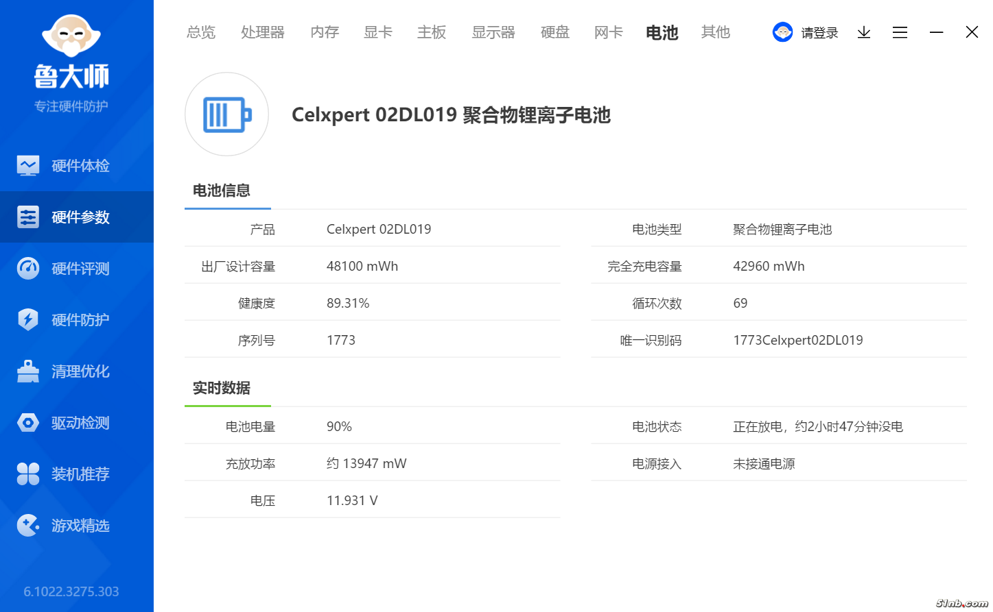The width and height of the screenshot is (993, 612).
Task: Click the 出厂设计容量 label
Action: (238, 266)
